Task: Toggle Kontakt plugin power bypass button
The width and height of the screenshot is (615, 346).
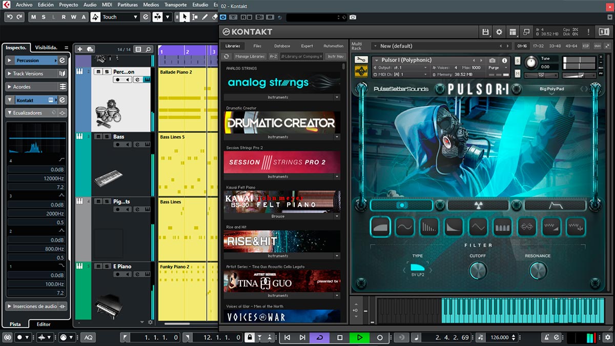Action: tap(223, 17)
